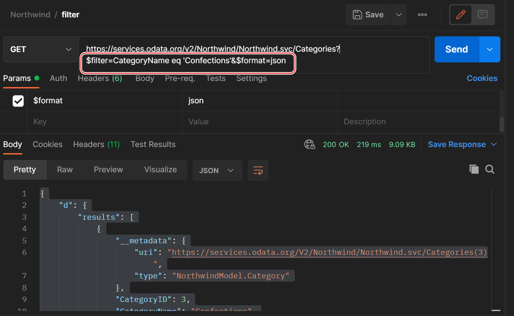Open the three-dots more actions menu
This screenshot has height=316, width=514.
click(422, 14)
